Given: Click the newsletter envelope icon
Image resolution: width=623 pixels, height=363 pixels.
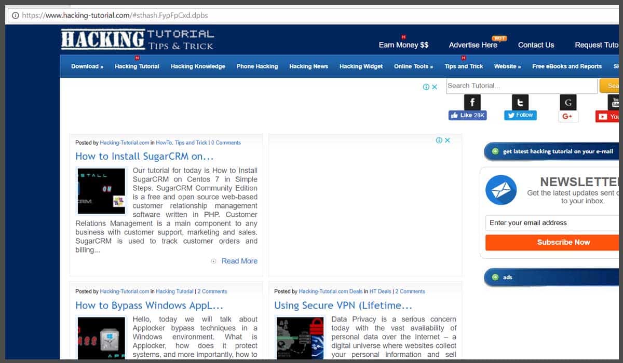Looking at the screenshot, I should coord(501,190).
